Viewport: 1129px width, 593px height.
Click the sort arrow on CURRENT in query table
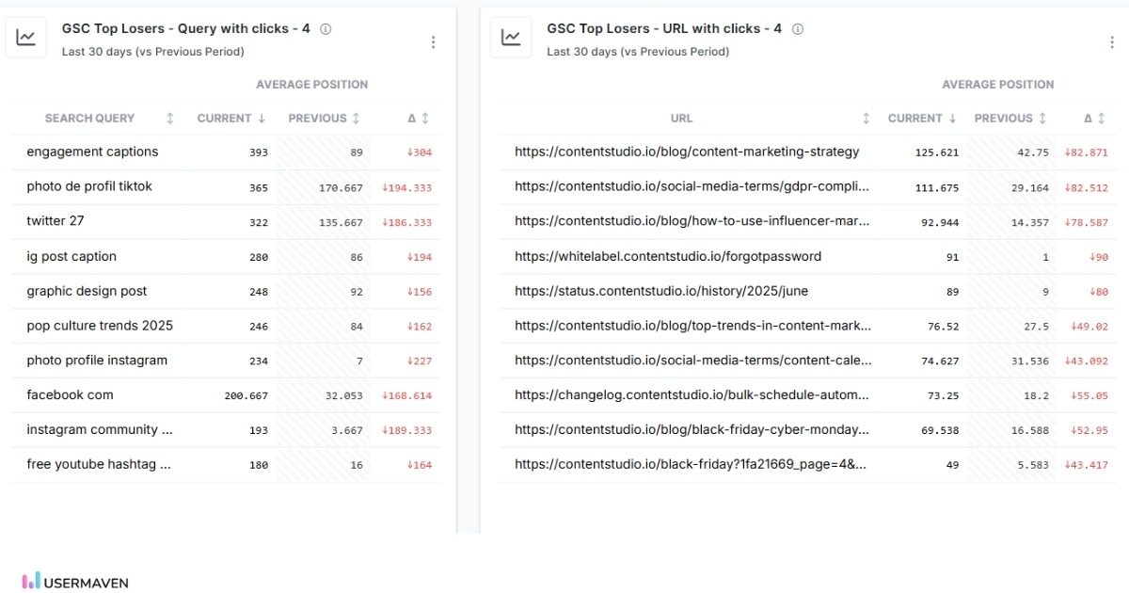[260, 118]
